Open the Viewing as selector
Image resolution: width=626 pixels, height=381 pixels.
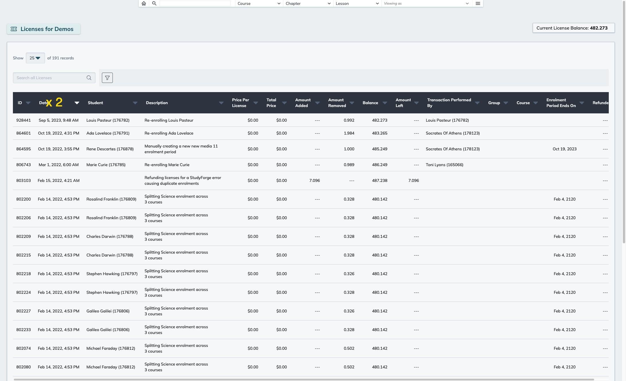[427, 3]
